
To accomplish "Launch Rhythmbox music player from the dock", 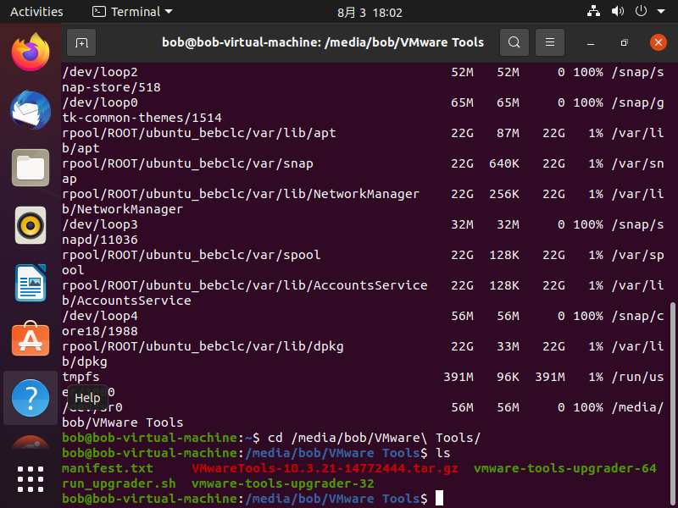I will click(31, 225).
